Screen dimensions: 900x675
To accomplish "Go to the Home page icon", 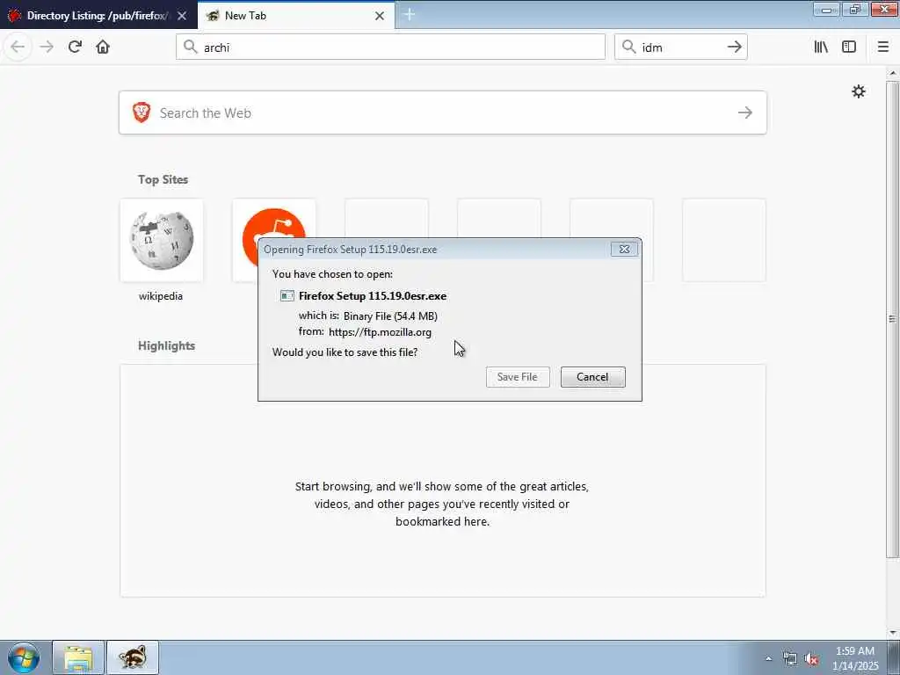I will (103, 47).
